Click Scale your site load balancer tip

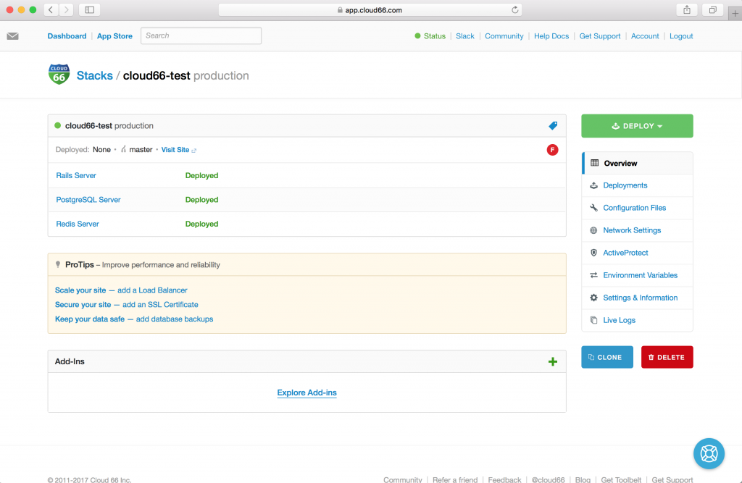(x=121, y=290)
